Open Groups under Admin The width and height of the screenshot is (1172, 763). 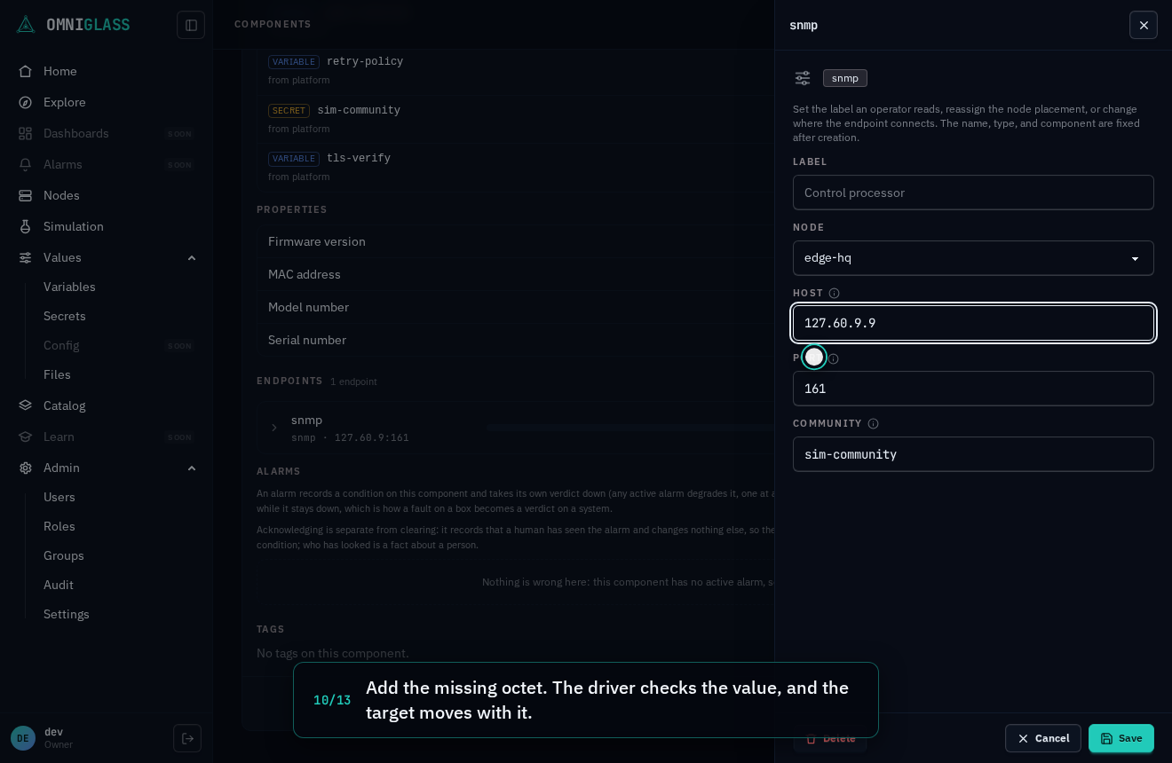click(x=64, y=555)
